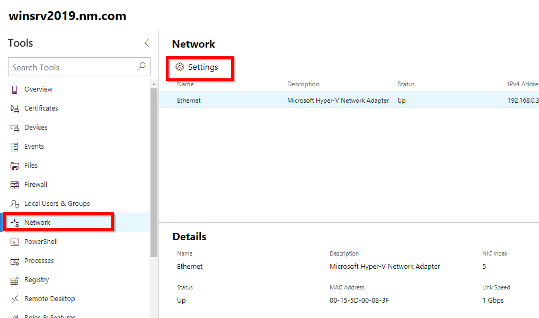The image size is (539, 318).
Task: Open the Certificates tool
Action: (x=42, y=108)
